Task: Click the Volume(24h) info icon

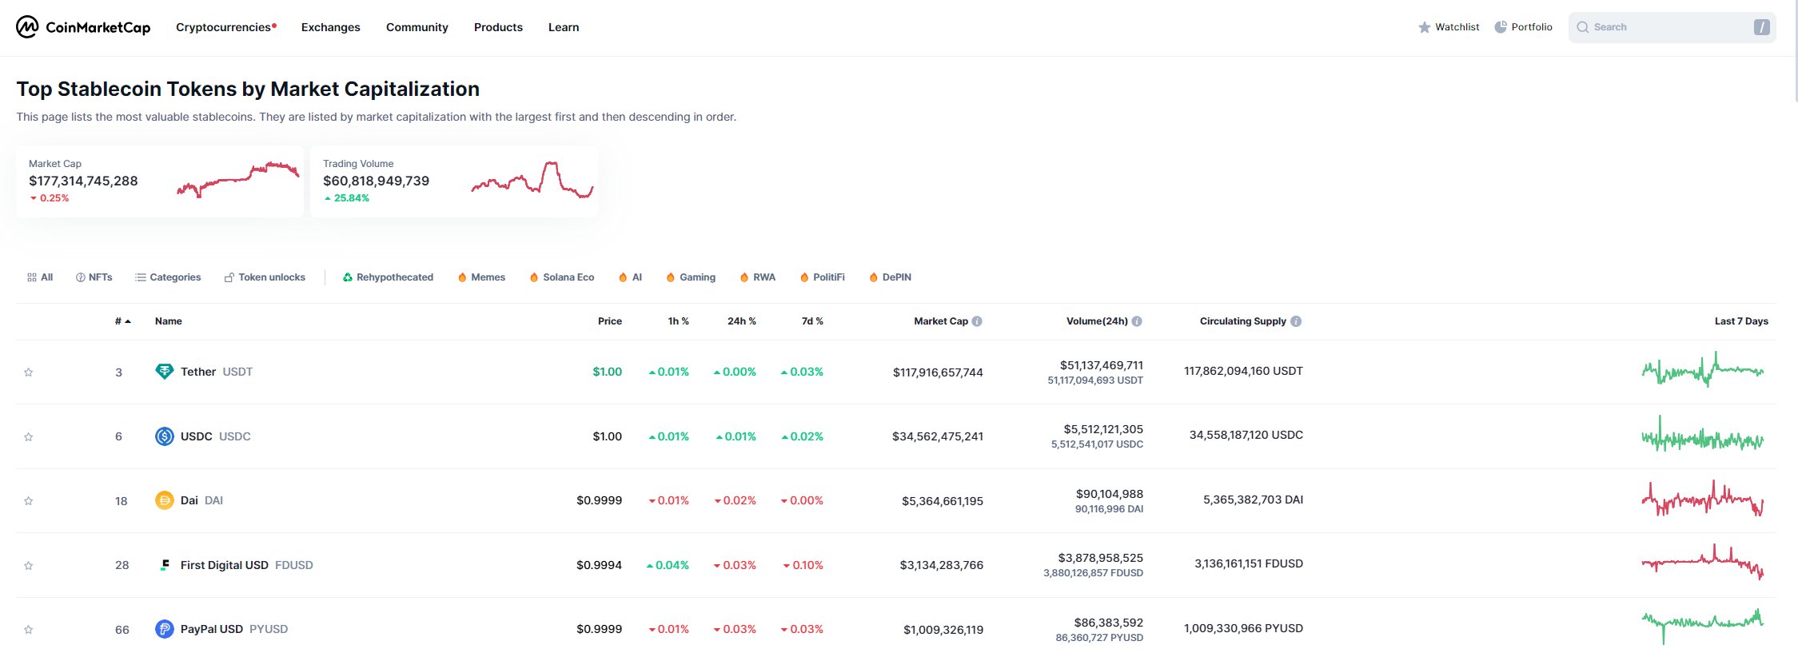Action: (1137, 321)
